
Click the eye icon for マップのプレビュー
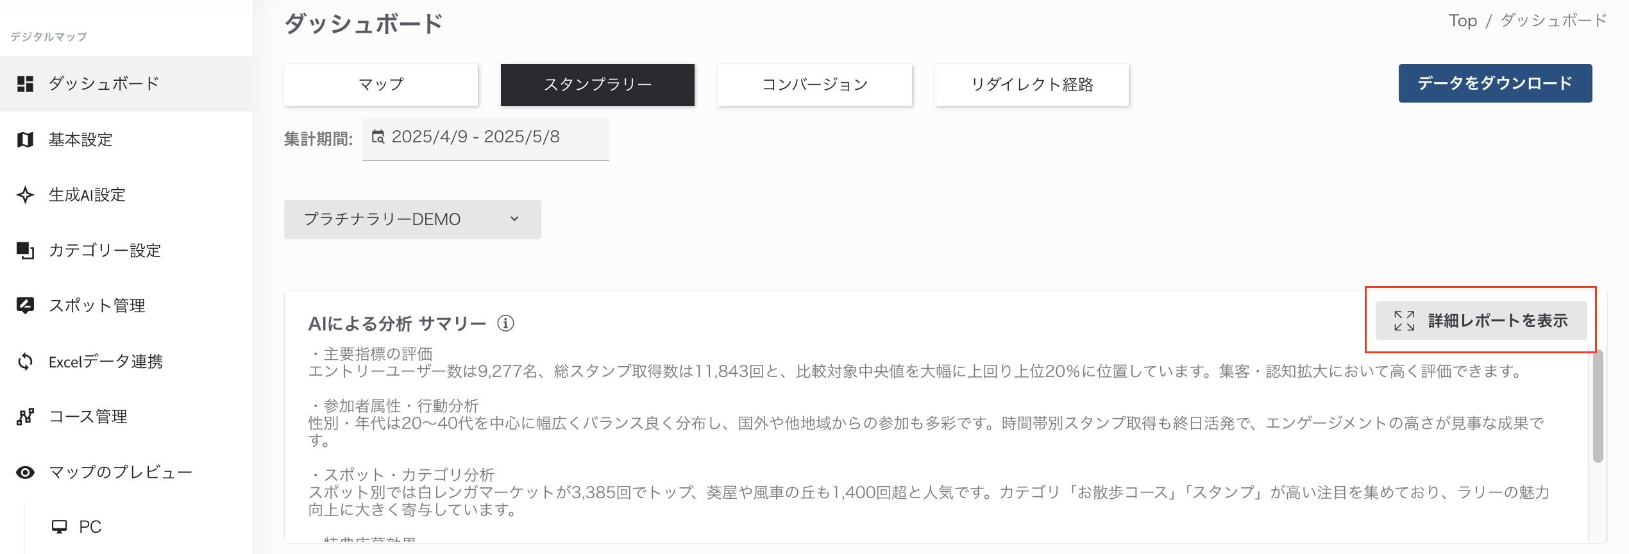click(25, 473)
